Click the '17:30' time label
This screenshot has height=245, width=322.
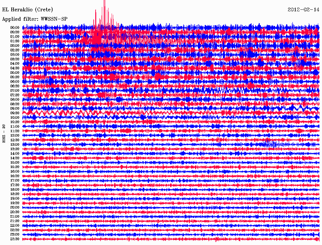(x=15, y=185)
